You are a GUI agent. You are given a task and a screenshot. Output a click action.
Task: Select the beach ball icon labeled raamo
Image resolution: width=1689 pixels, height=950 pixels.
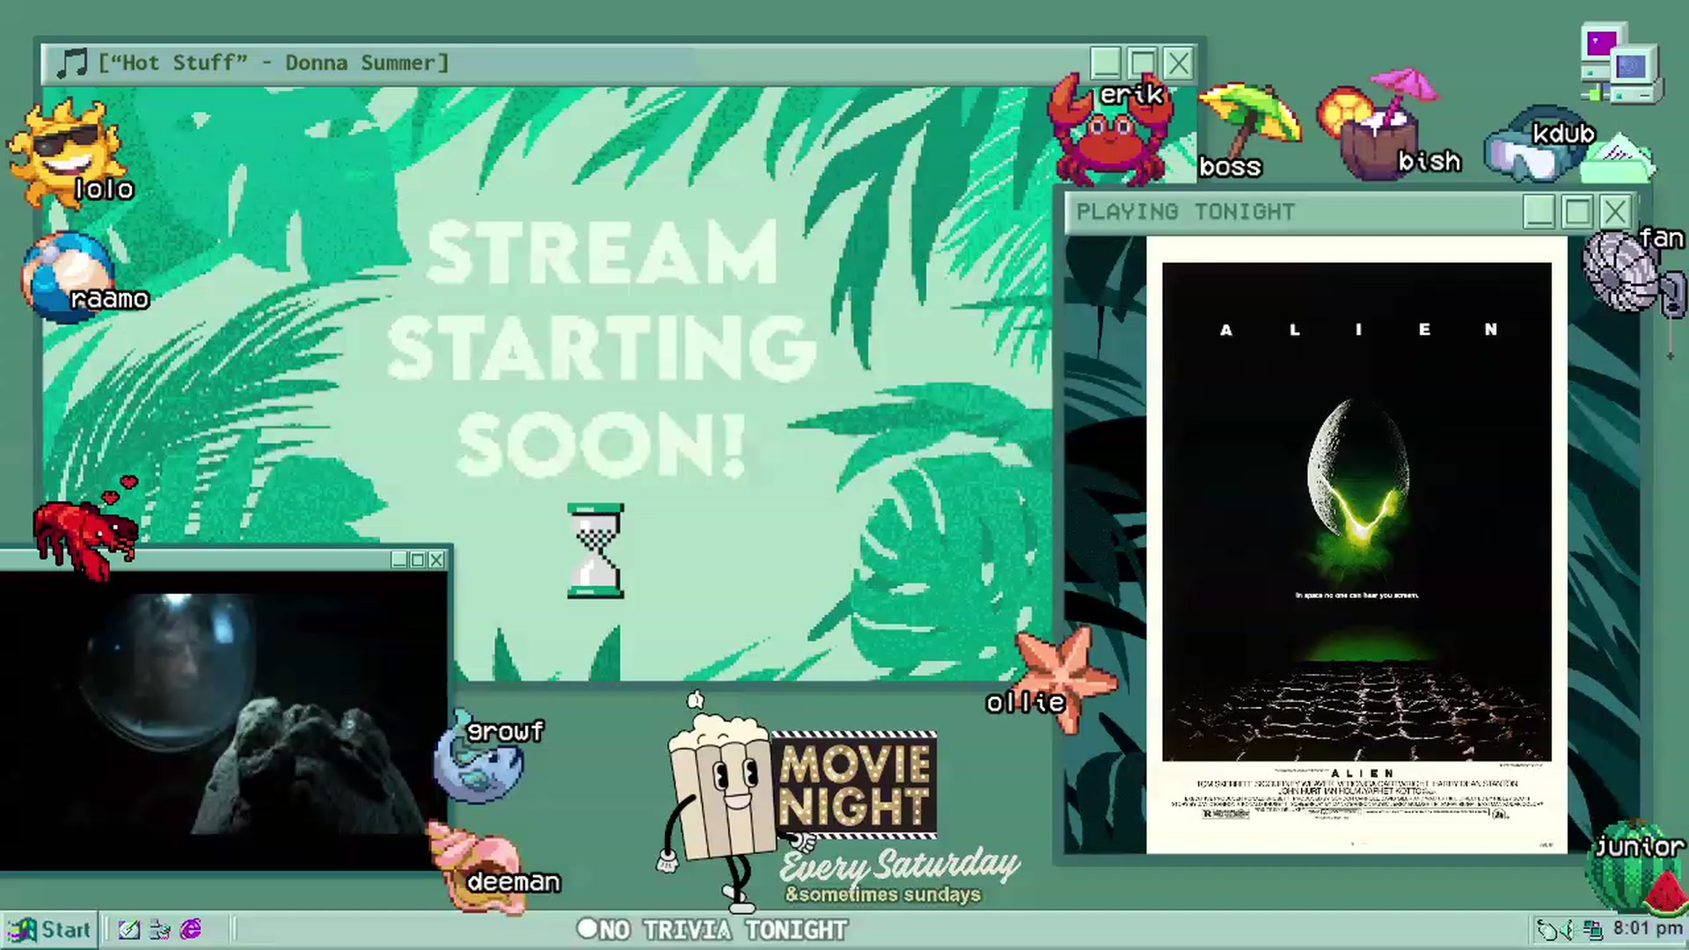pyautogui.click(x=67, y=275)
